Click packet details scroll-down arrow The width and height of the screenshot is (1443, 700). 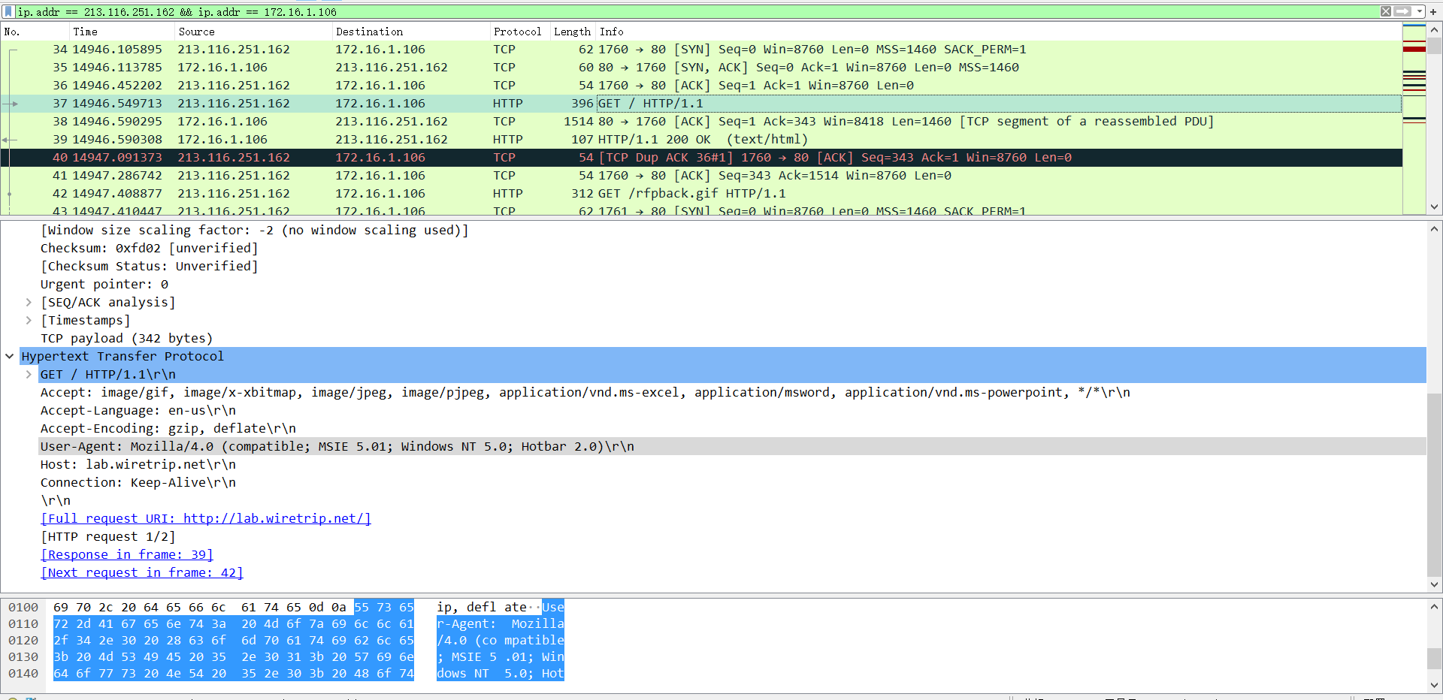(1434, 584)
